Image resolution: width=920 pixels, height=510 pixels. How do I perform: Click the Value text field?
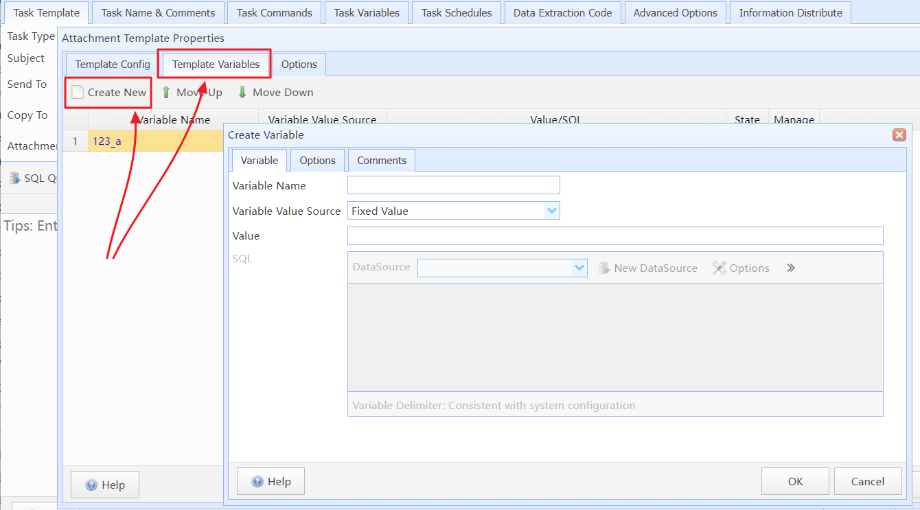coord(614,236)
